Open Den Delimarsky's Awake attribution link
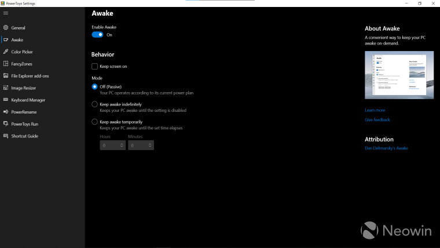 [x=386, y=148]
